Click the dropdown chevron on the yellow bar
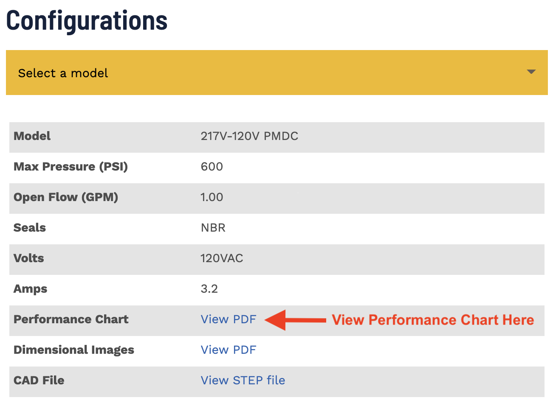 531,73
